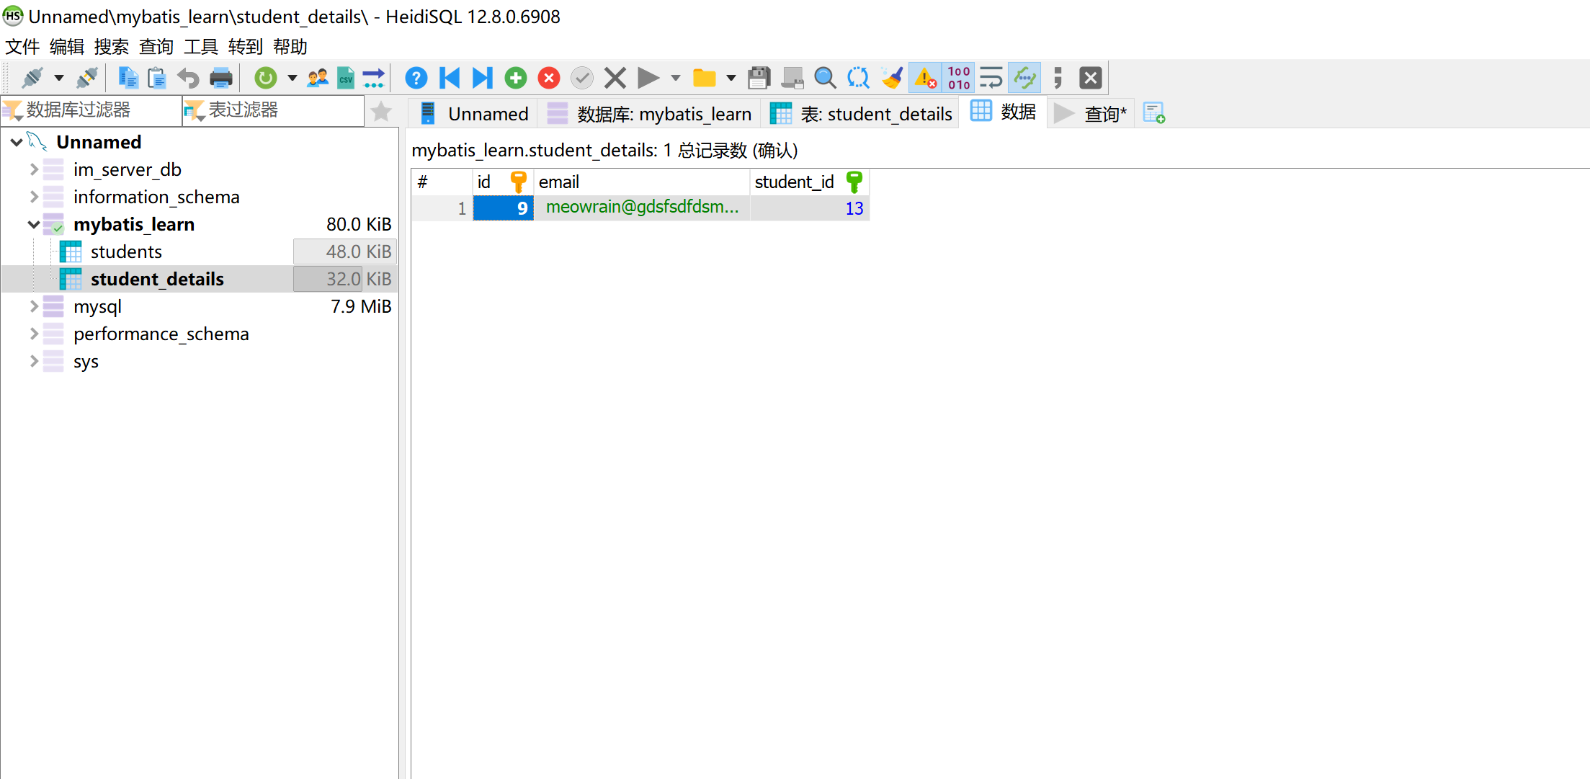Open the user manager icon
Viewport: 1590px width, 779px height.
pyautogui.click(x=317, y=78)
